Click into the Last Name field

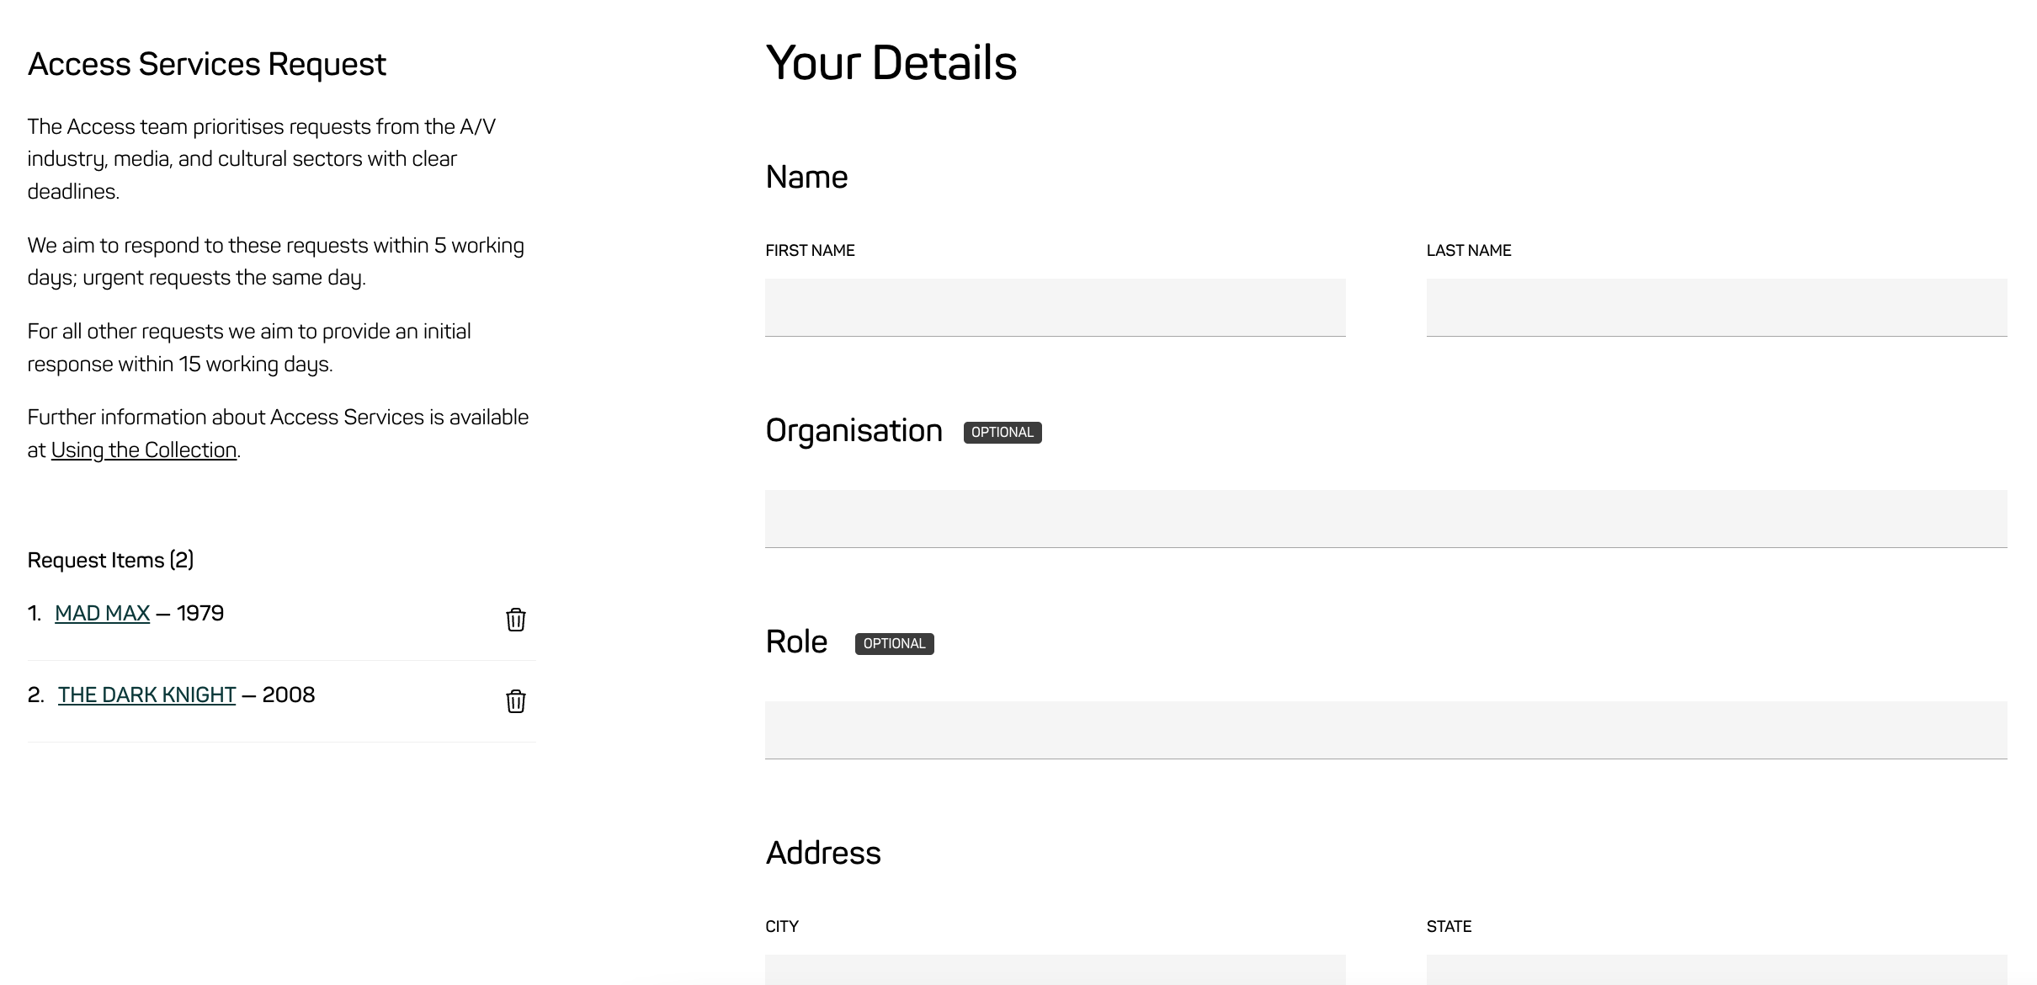click(x=1715, y=307)
